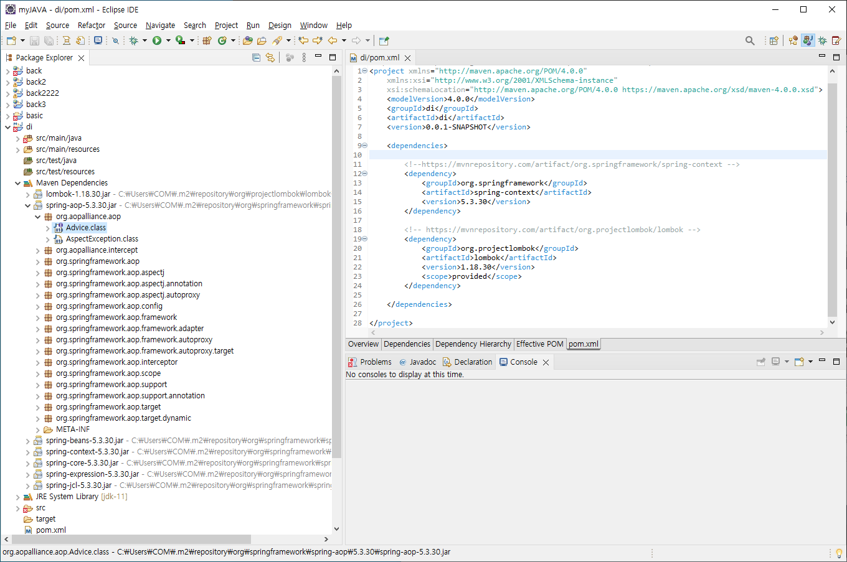Collapse Maven Dependencies node
Viewport: 847px width, 562px height.
tap(17, 183)
